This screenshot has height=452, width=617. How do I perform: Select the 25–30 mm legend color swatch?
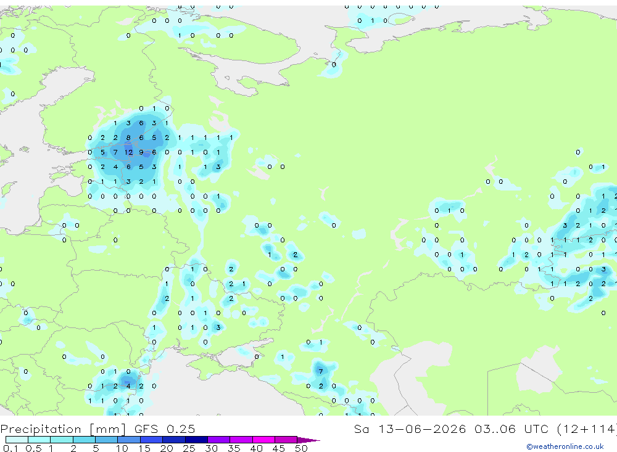click(x=196, y=440)
